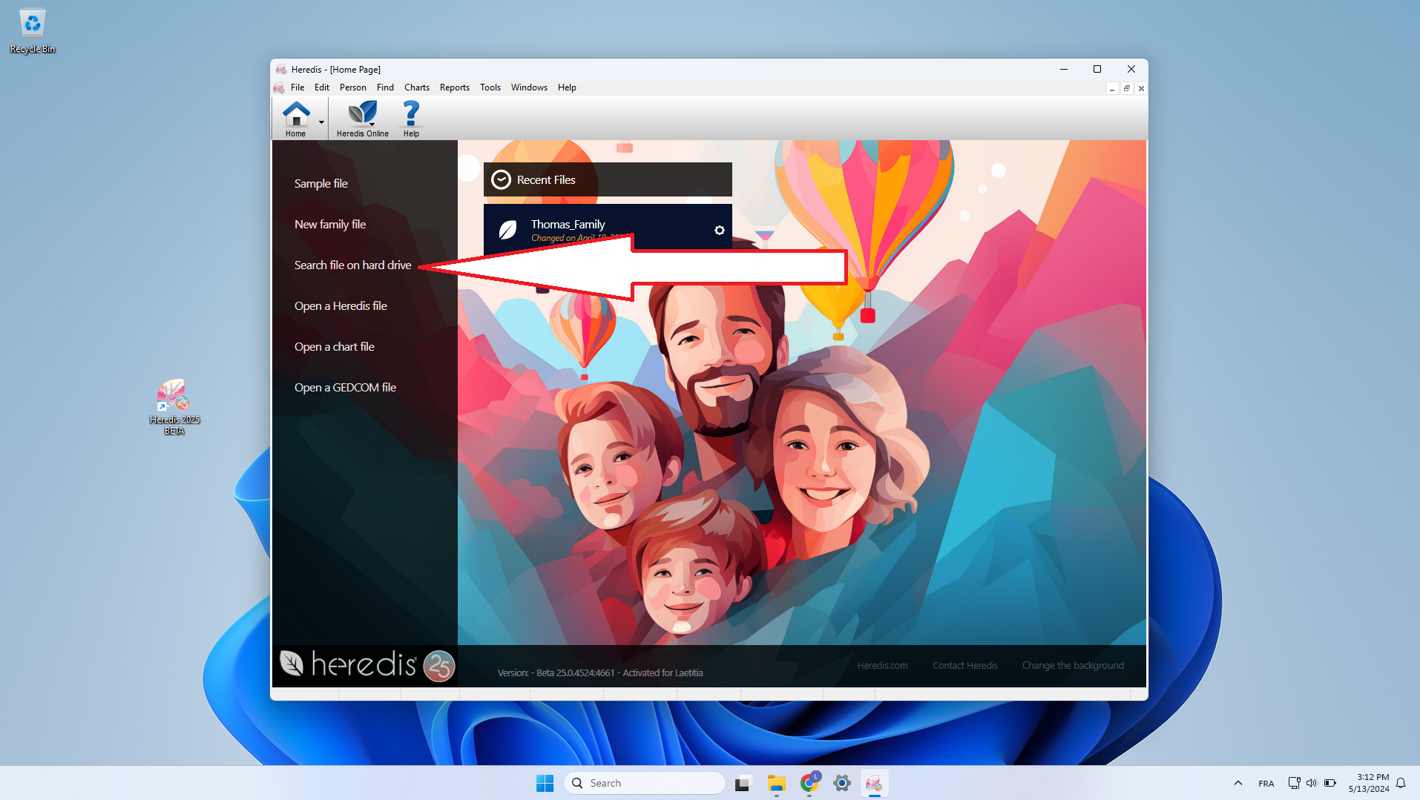This screenshot has width=1420, height=800.
Task: Click the Search field in the taskbar
Action: pos(644,782)
